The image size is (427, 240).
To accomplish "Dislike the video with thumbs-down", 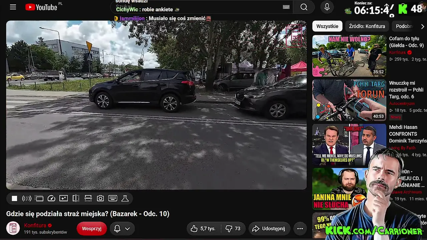I will tap(233, 229).
